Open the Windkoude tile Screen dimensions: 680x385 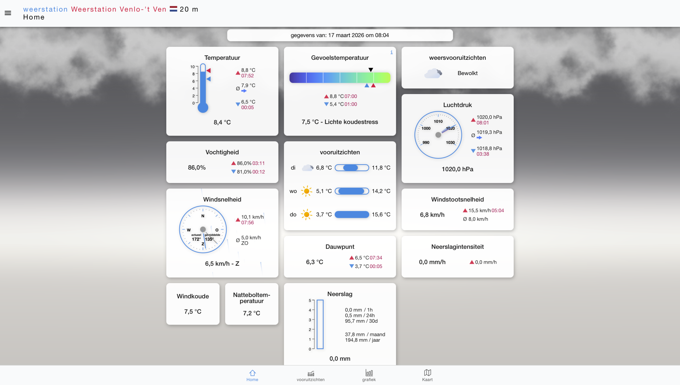[x=193, y=304]
